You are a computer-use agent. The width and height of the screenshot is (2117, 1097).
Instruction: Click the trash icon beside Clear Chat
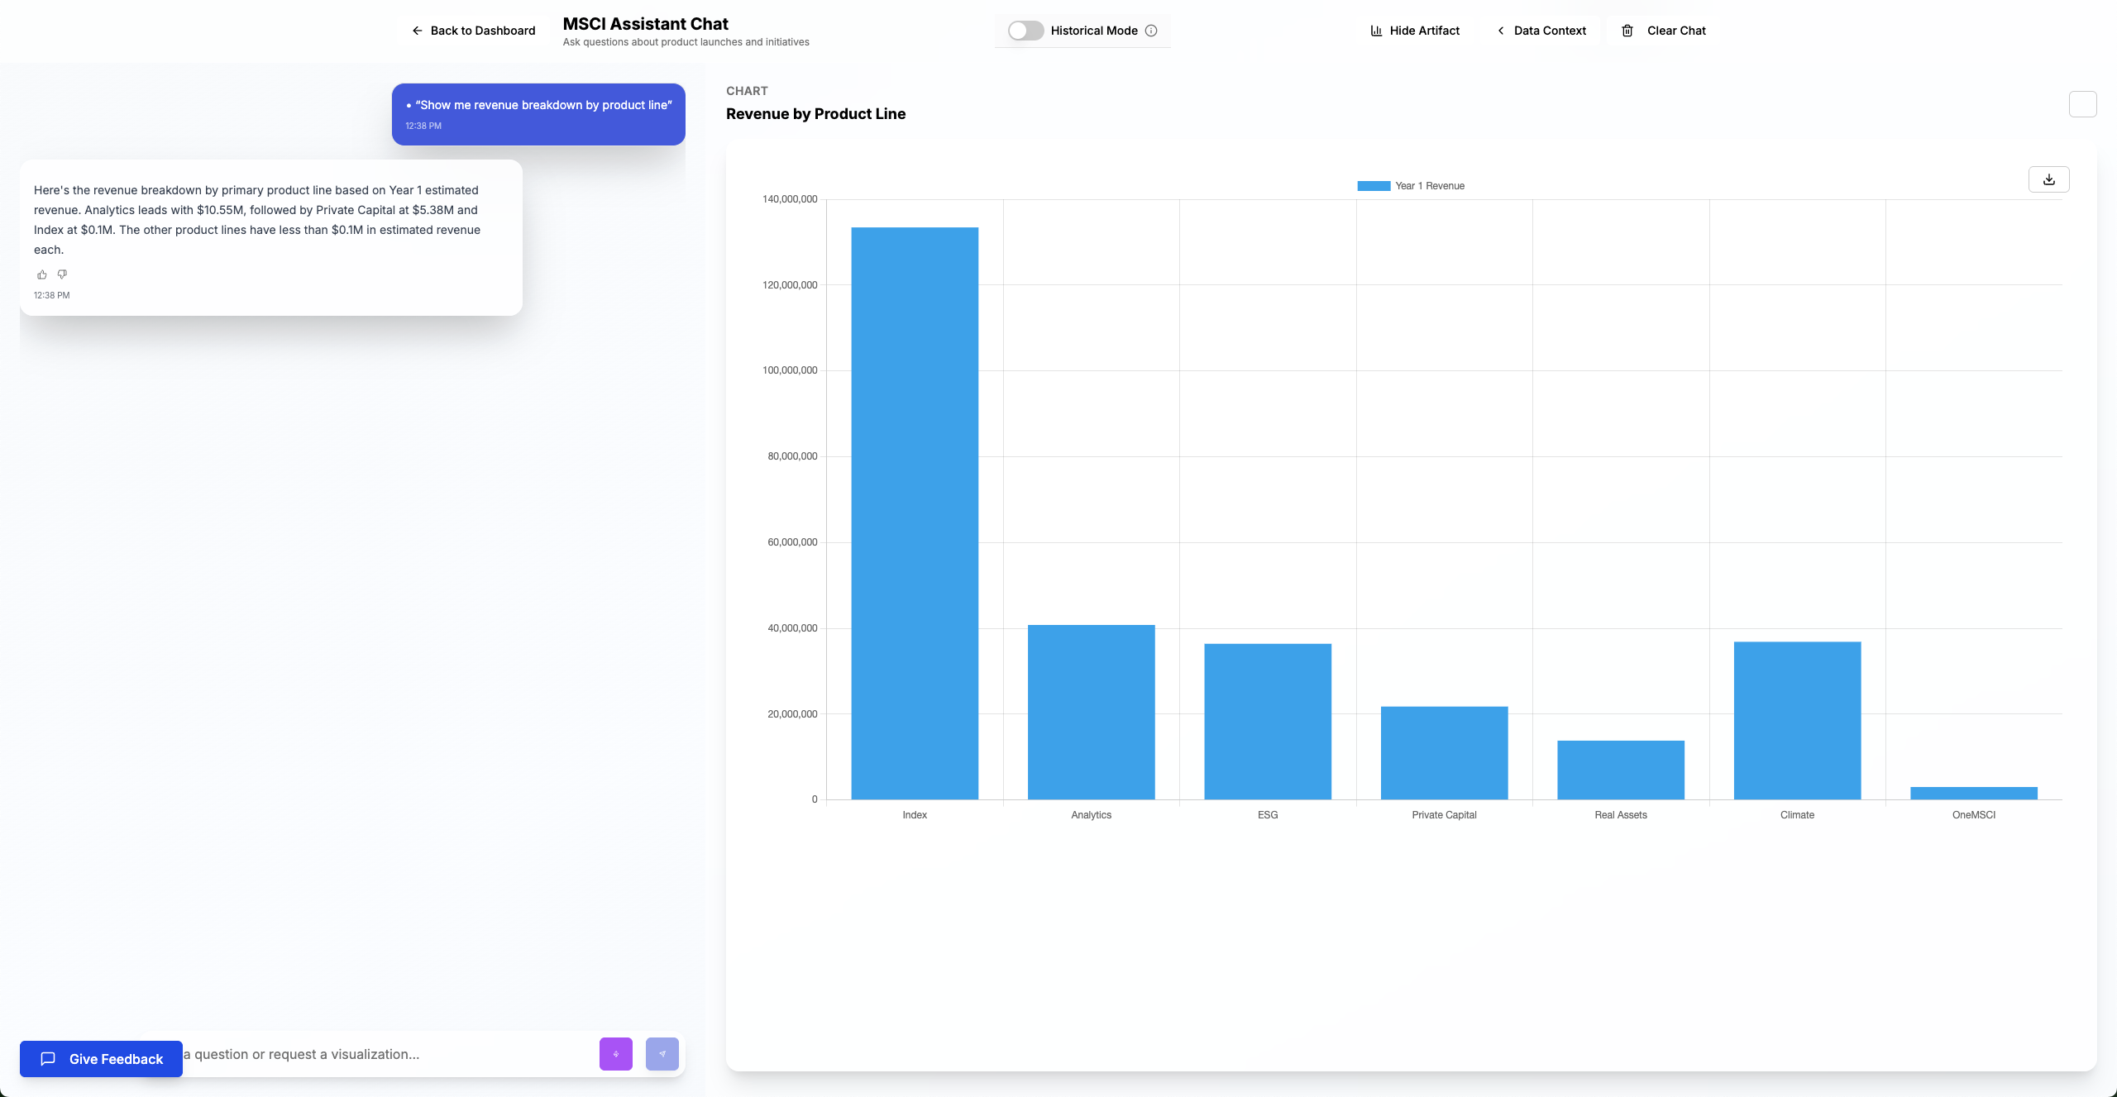(1627, 31)
